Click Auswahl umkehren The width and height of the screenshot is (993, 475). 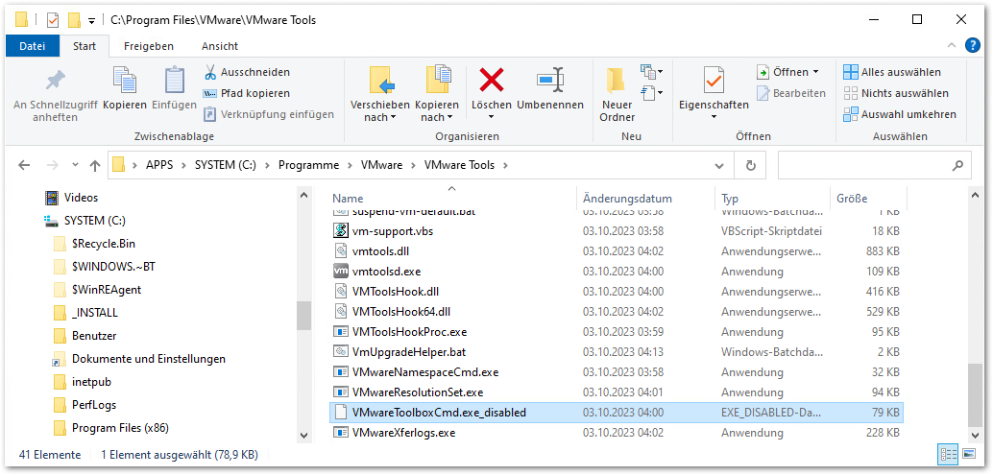click(900, 114)
